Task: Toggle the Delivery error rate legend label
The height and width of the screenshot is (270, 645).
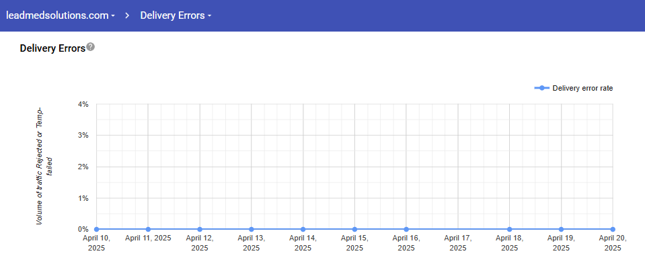Action: point(582,88)
